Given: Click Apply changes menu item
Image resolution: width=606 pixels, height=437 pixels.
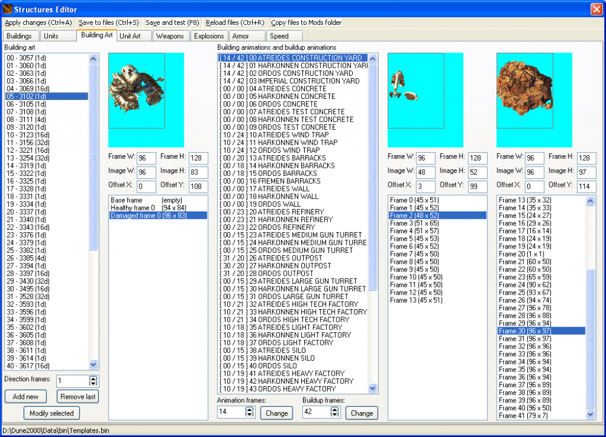Looking at the screenshot, I should (38, 22).
